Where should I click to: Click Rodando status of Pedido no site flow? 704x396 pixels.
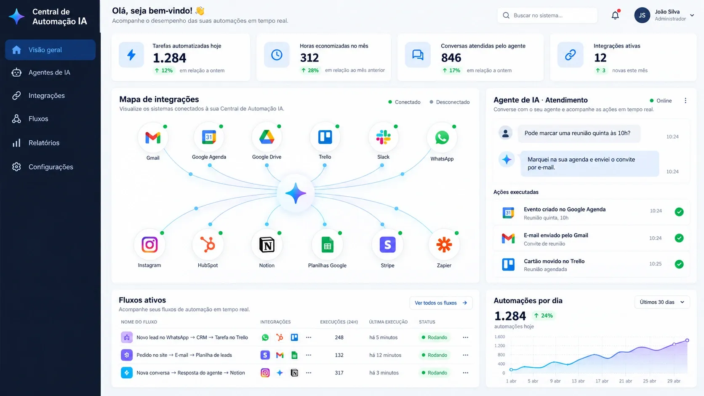(434, 355)
